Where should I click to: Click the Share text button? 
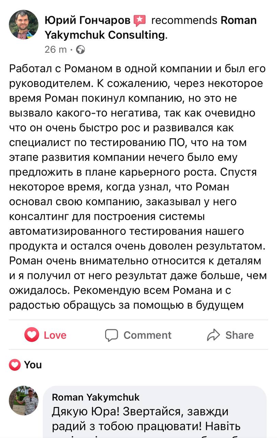click(240, 335)
